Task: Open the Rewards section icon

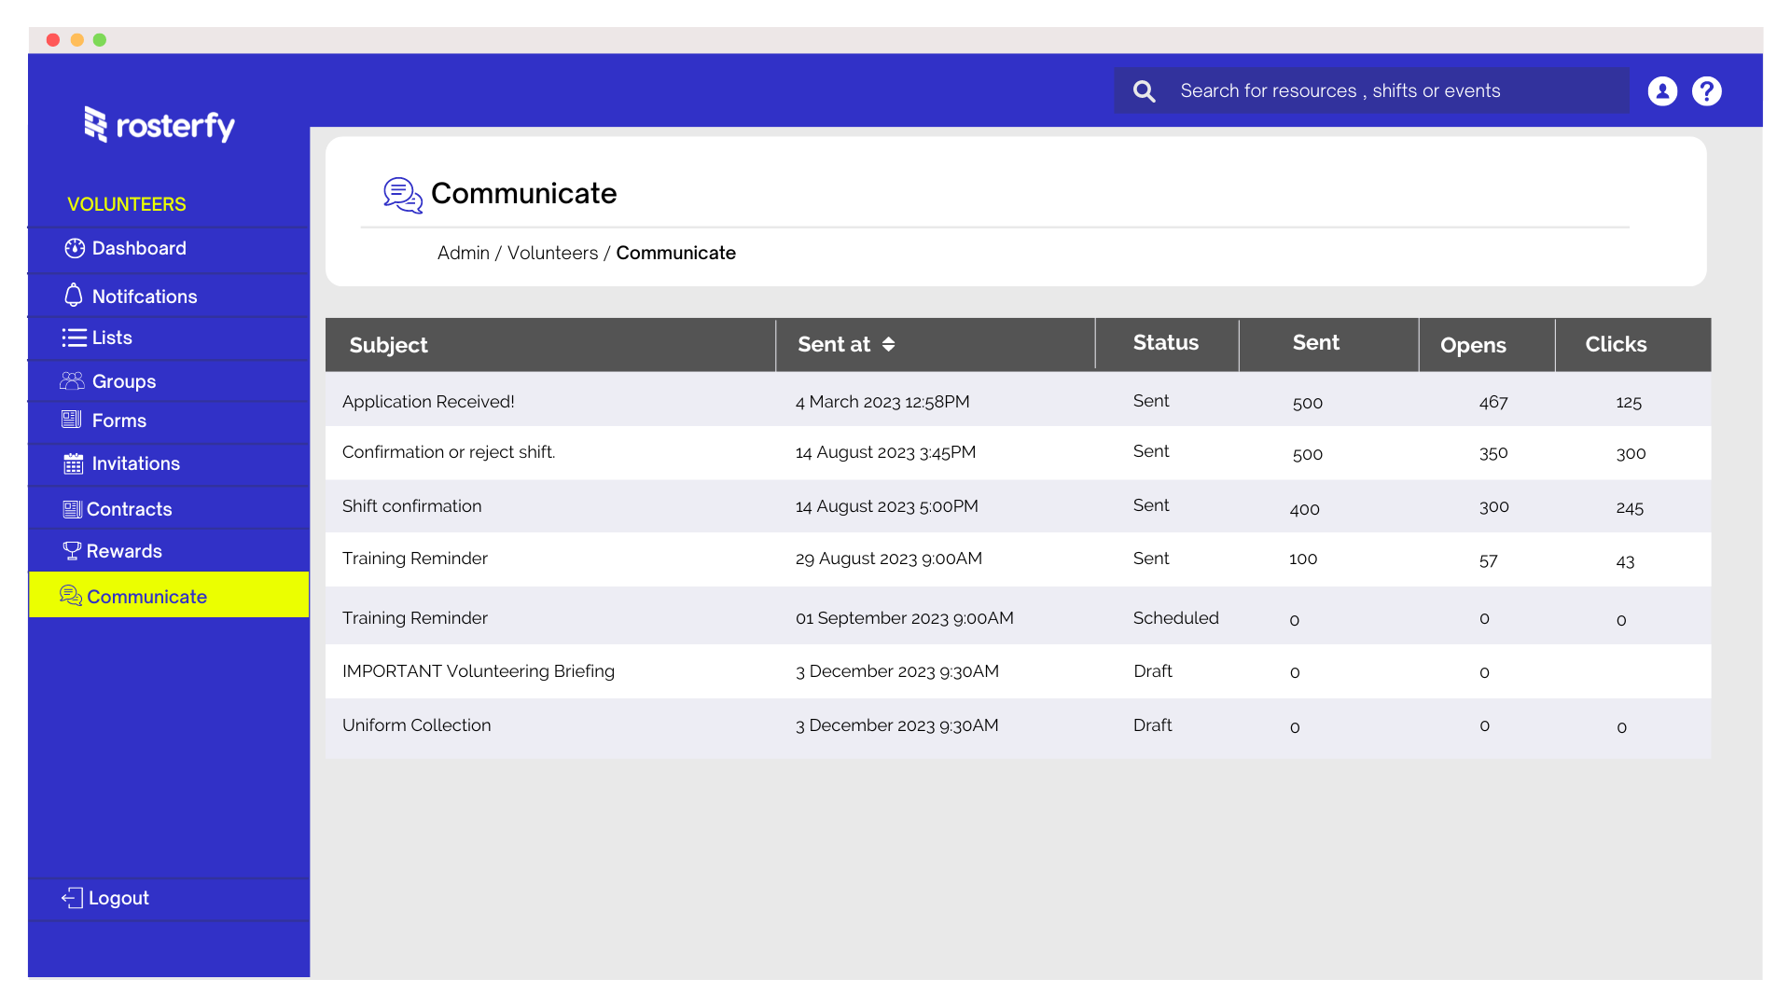Action: (x=70, y=549)
